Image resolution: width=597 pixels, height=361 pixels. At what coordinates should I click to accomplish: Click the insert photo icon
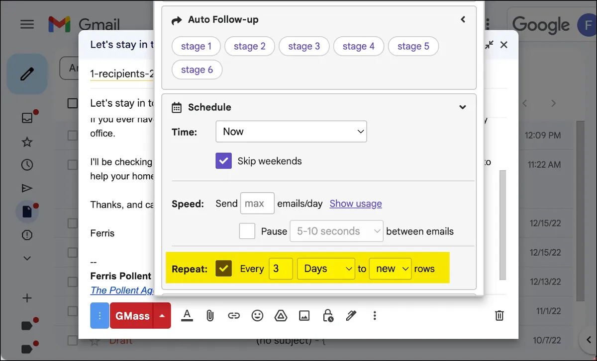pos(304,315)
